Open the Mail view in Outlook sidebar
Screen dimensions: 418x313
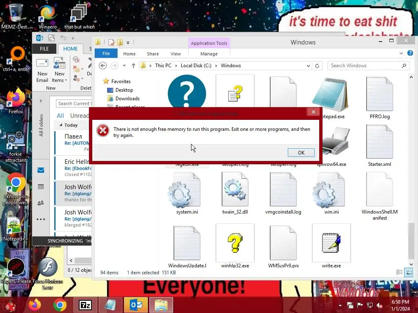pyautogui.click(x=41, y=170)
